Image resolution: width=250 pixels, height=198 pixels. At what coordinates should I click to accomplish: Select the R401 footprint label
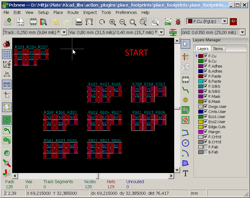click(93, 84)
